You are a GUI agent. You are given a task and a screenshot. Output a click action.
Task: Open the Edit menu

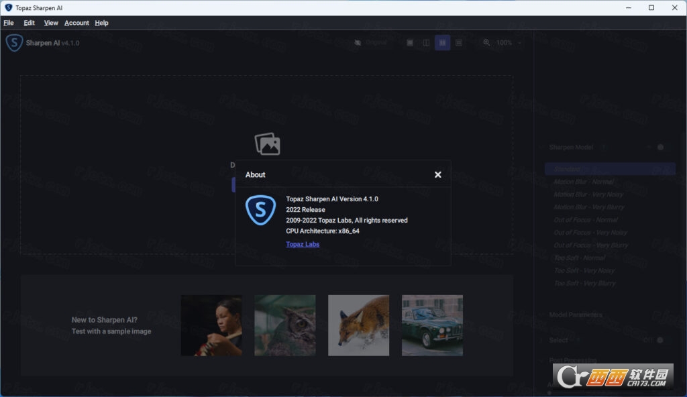tap(29, 23)
